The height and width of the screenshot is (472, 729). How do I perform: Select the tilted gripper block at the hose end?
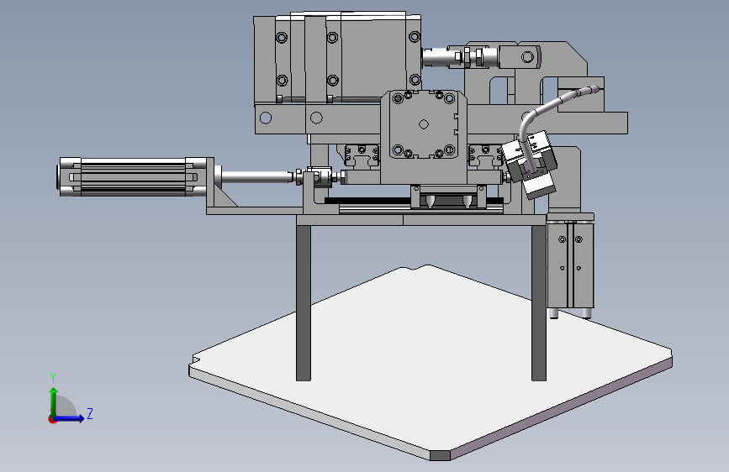click(x=531, y=164)
